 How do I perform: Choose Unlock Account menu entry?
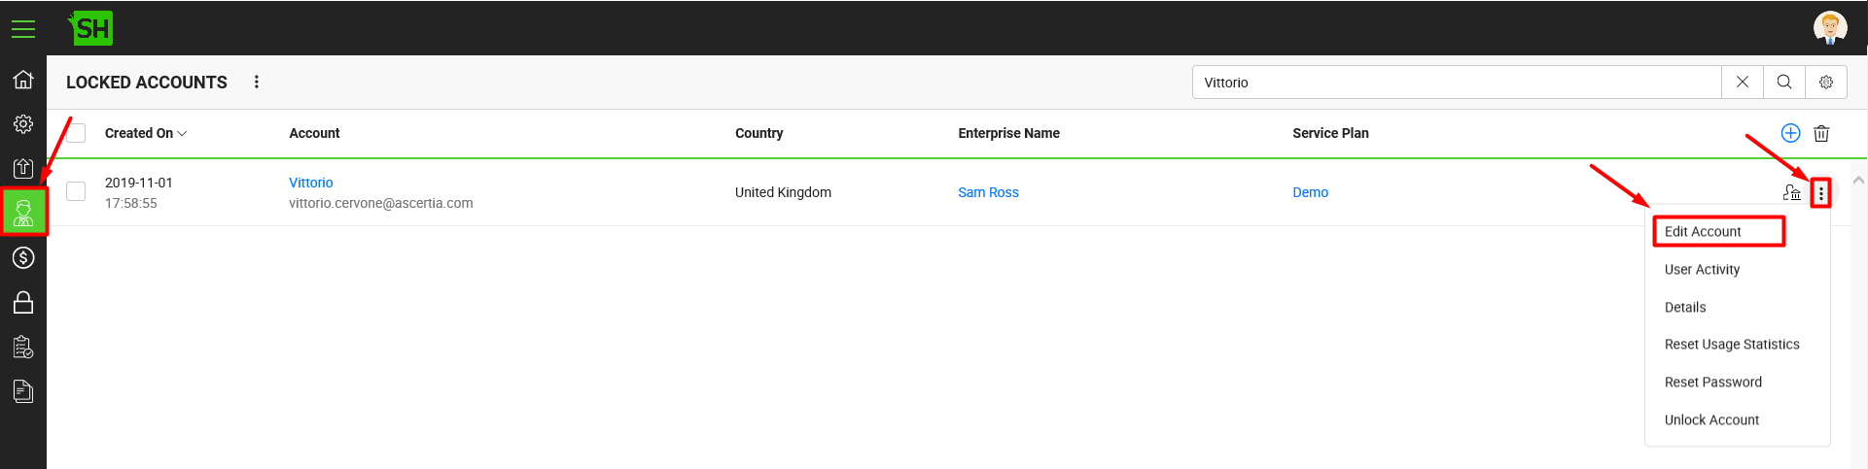[1711, 419]
